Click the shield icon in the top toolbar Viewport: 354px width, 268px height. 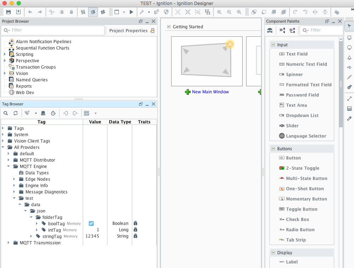[x=166, y=12]
